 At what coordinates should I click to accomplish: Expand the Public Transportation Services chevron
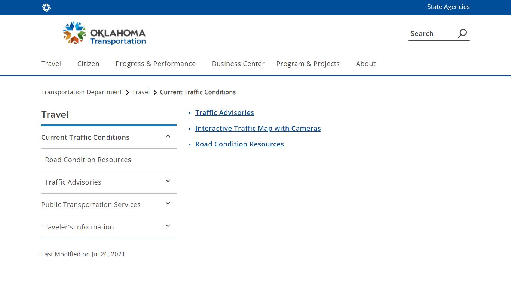[168, 204]
